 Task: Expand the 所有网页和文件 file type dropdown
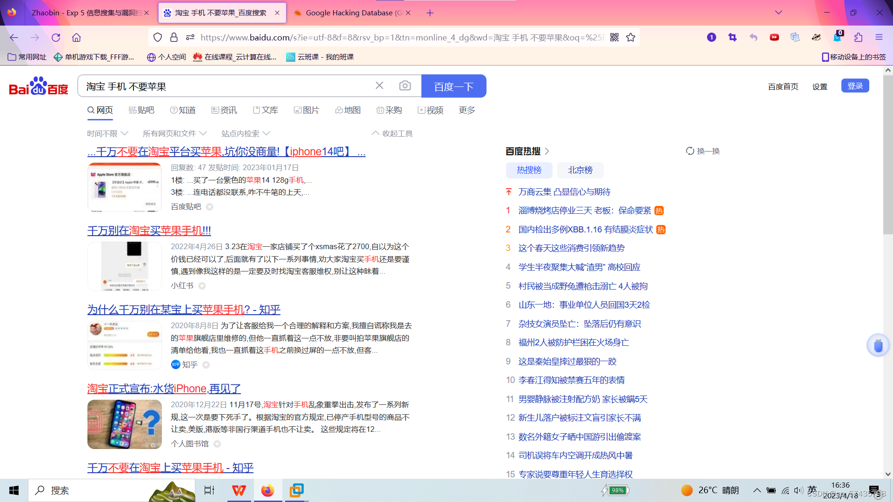tap(174, 134)
